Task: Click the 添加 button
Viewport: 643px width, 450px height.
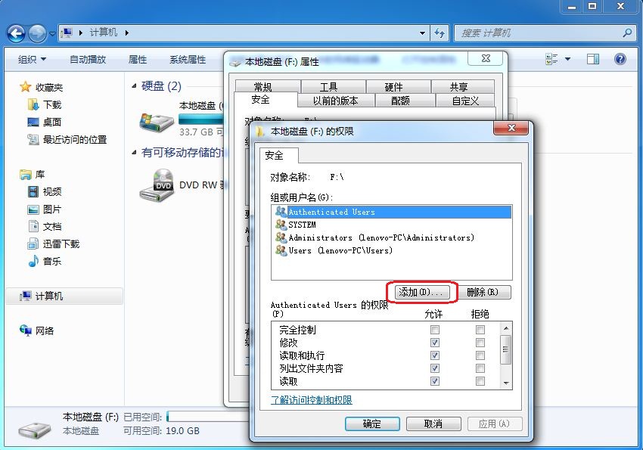Action: 423,292
